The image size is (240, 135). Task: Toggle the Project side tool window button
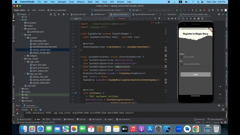click(x=13, y=17)
